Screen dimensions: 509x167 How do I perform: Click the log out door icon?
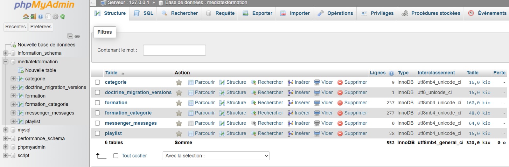point(33,17)
